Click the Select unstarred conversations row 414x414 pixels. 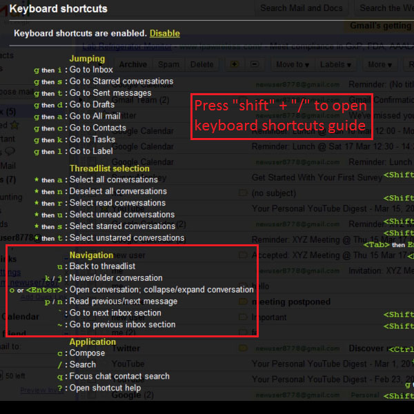point(109,237)
